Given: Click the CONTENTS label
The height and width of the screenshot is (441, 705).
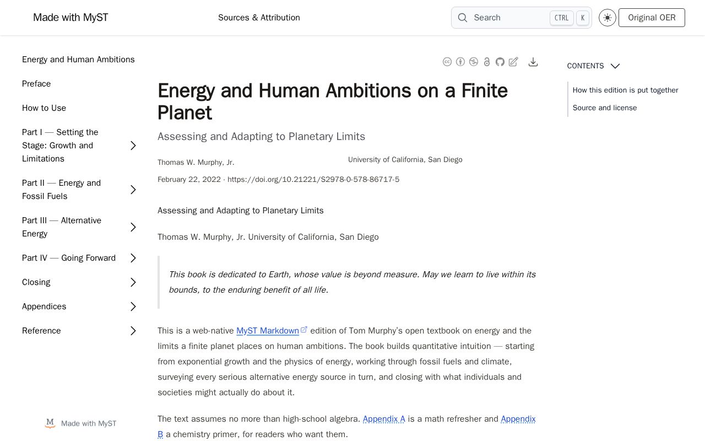Looking at the screenshot, I should click(585, 66).
